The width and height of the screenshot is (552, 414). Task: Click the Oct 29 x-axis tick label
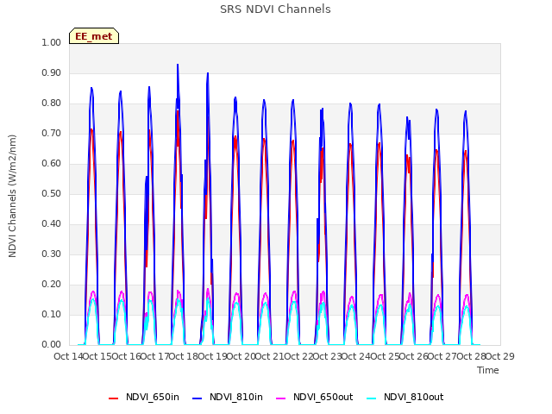[x=500, y=356]
